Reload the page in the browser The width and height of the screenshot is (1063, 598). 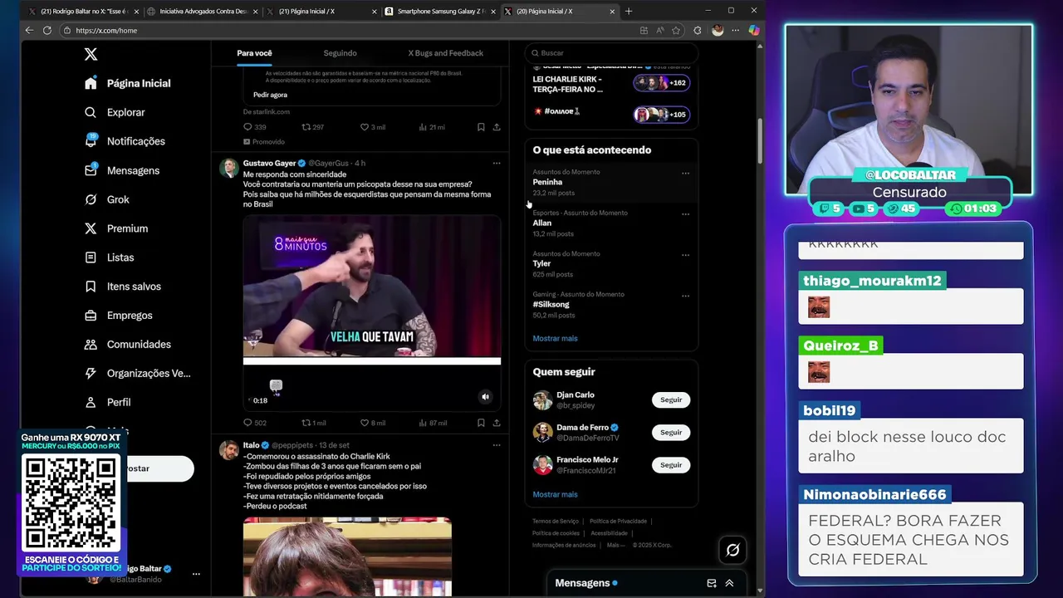47,30
